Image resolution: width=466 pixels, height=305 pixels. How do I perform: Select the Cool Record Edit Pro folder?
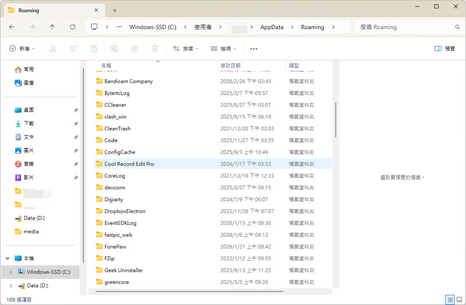pyautogui.click(x=213, y=164)
